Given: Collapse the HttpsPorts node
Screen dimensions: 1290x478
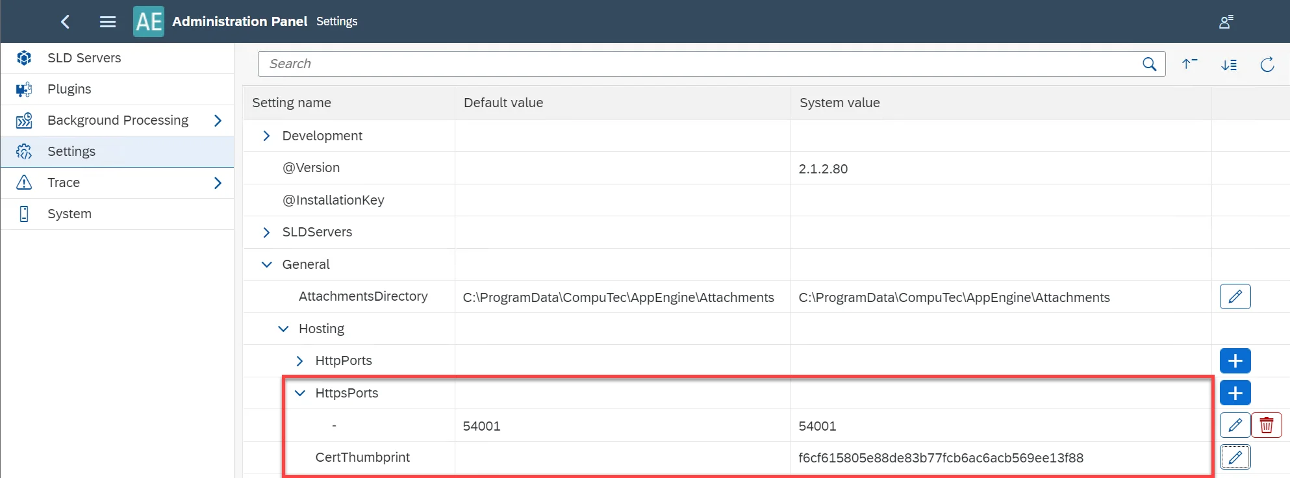Looking at the screenshot, I should pos(299,393).
